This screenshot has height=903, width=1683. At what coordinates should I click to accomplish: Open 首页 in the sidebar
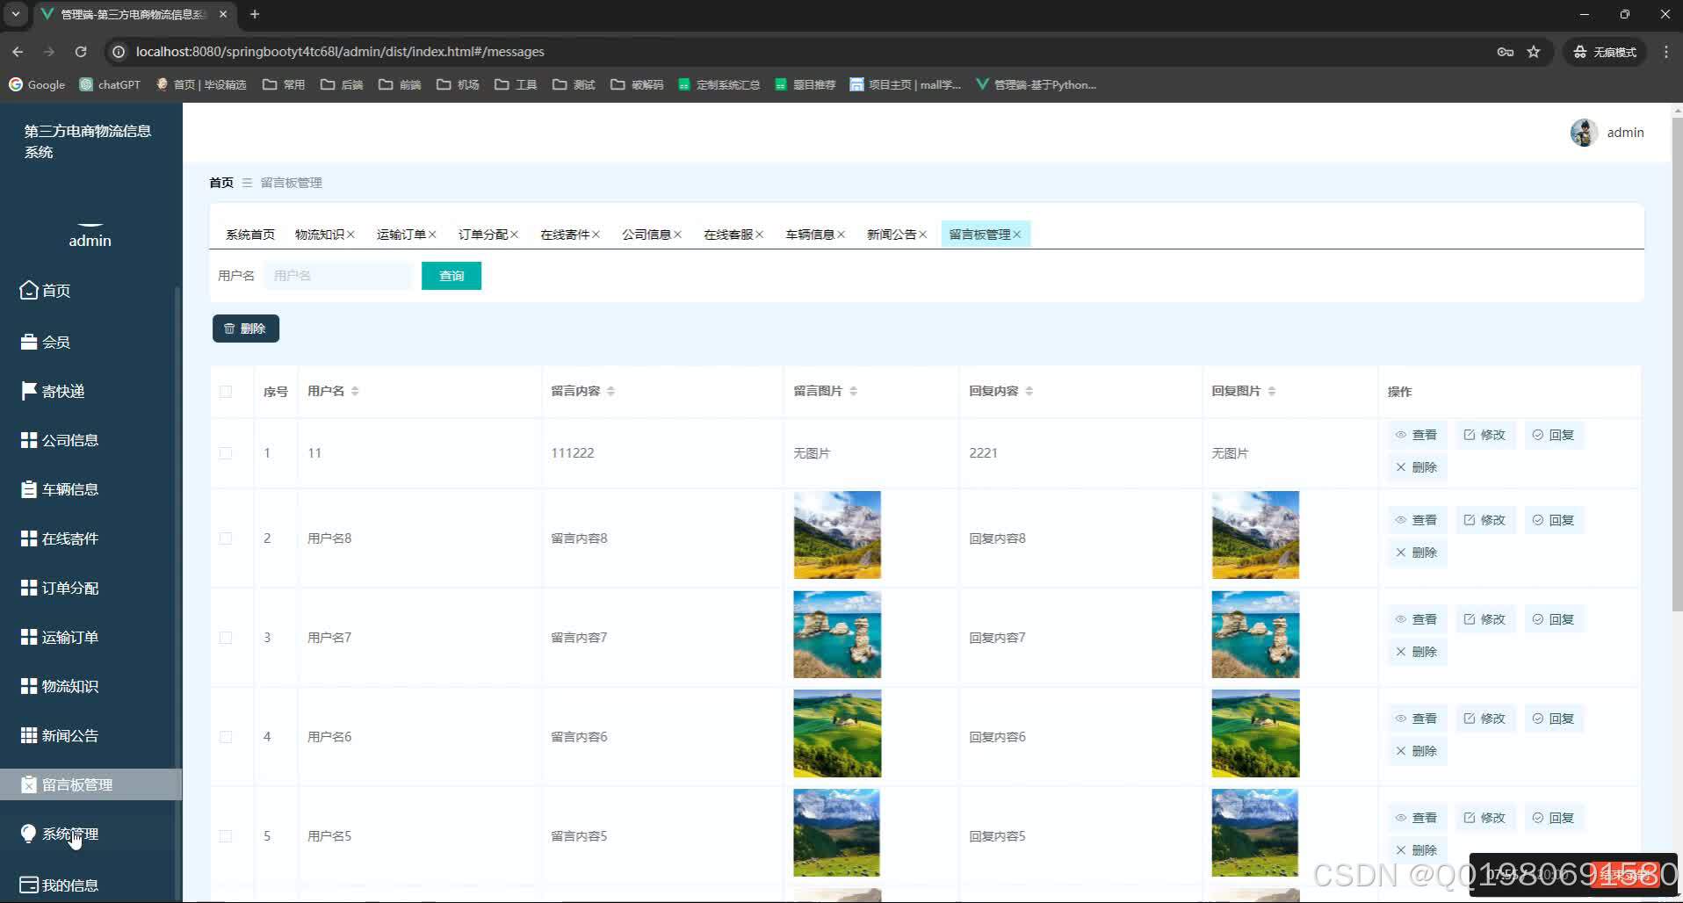(x=46, y=291)
